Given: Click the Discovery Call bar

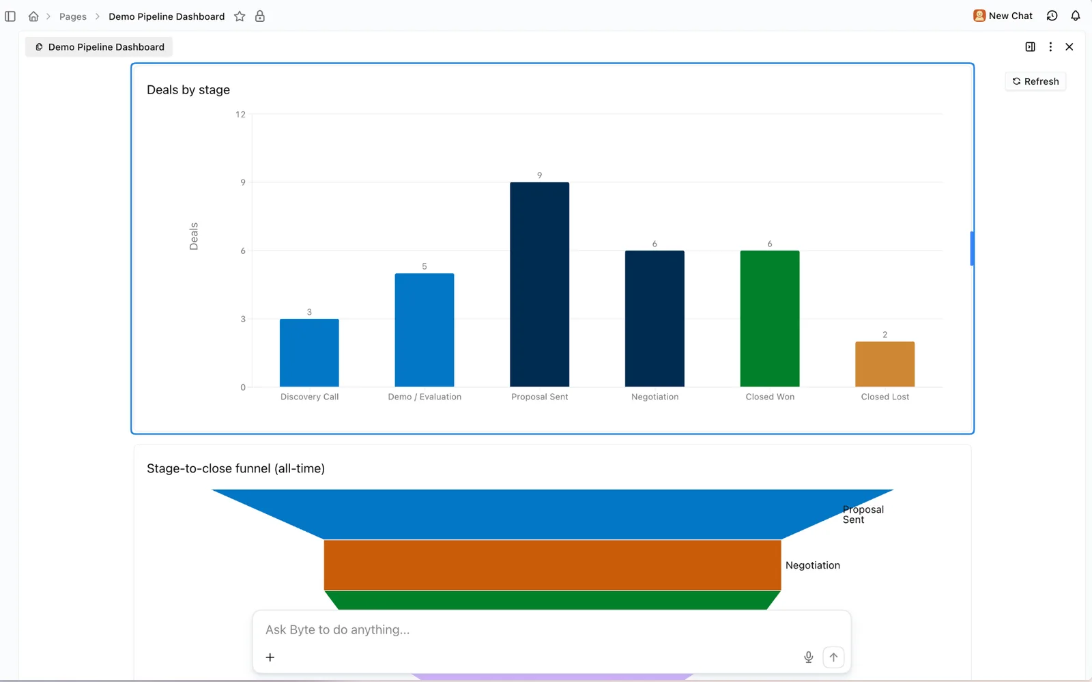Looking at the screenshot, I should [309, 353].
